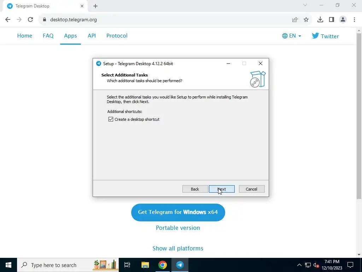The width and height of the screenshot is (362, 272).
Task: Toggle Chrome side panel icon
Action: tap(332, 20)
